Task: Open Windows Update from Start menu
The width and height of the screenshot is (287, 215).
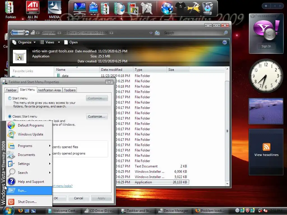Action: [29, 134]
